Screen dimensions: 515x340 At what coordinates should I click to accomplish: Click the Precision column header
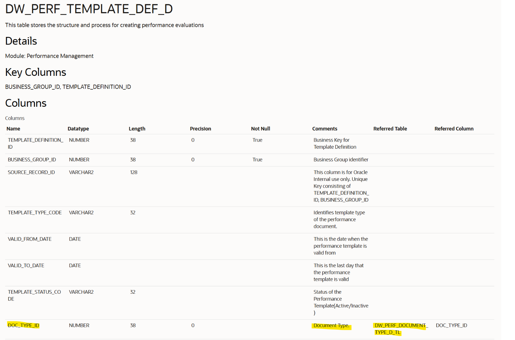pyautogui.click(x=201, y=129)
